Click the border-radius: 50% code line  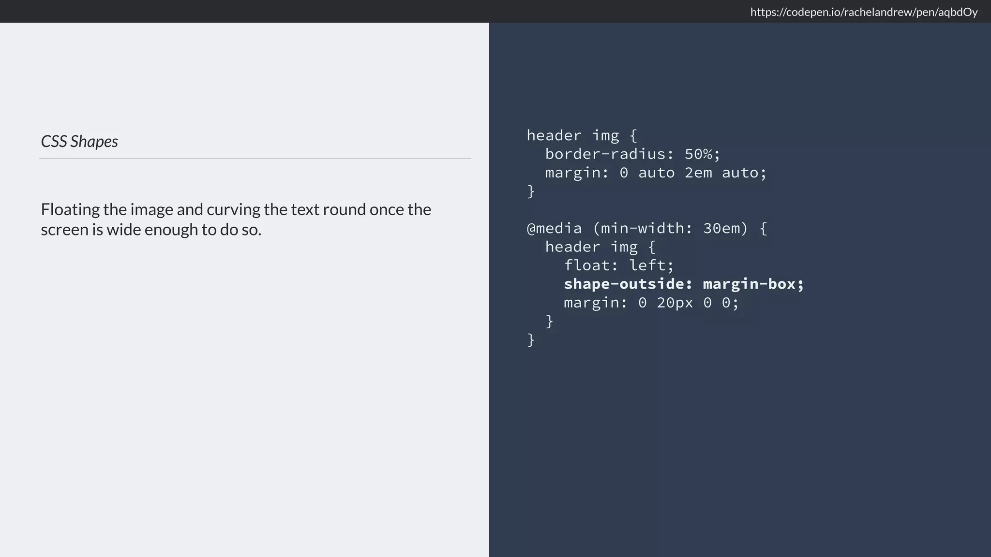(x=632, y=154)
